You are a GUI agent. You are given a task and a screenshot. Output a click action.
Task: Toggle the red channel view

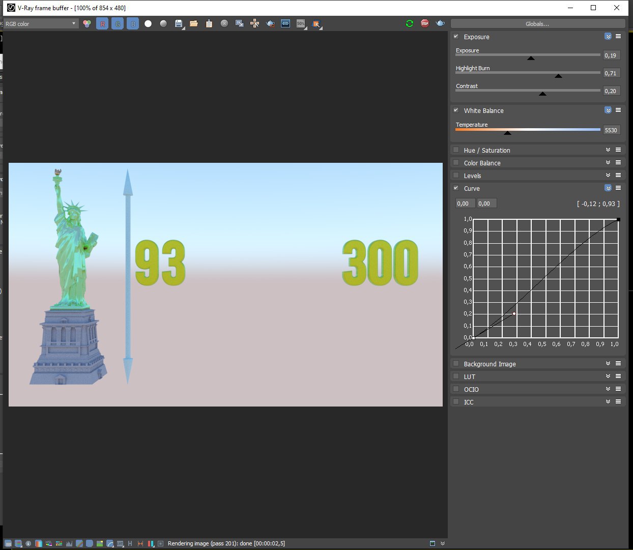click(x=102, y=23)
